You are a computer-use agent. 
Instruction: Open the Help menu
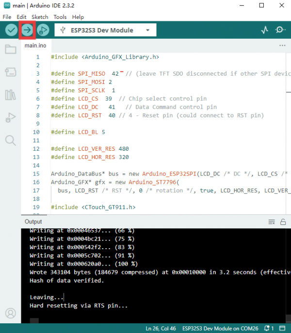tap(78, 17)
